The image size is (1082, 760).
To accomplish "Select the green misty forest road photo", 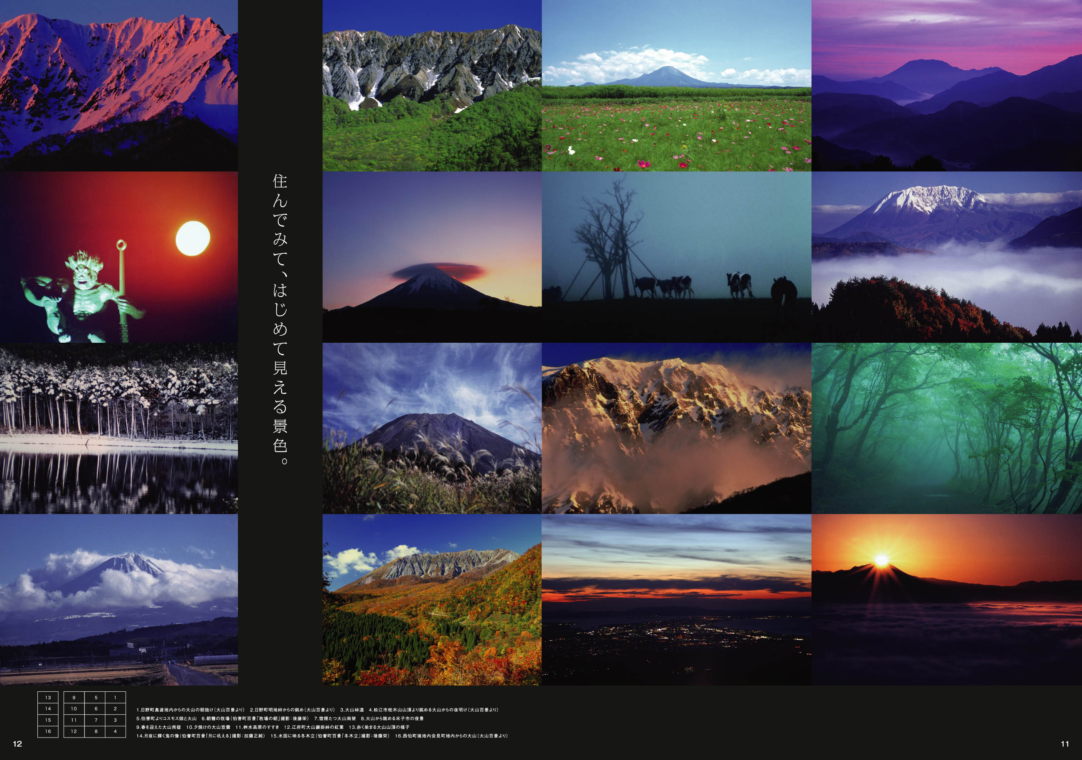I will click(946, 428).
